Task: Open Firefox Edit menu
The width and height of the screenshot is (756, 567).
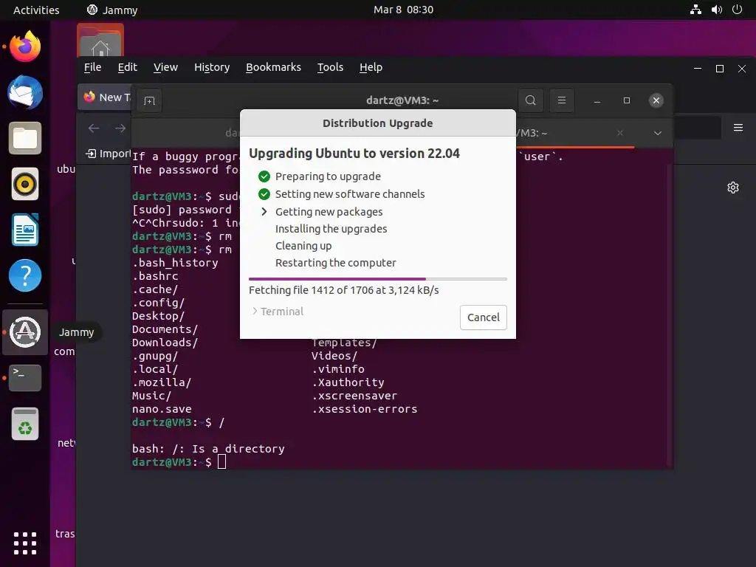Action: click(x=127, y=67)
